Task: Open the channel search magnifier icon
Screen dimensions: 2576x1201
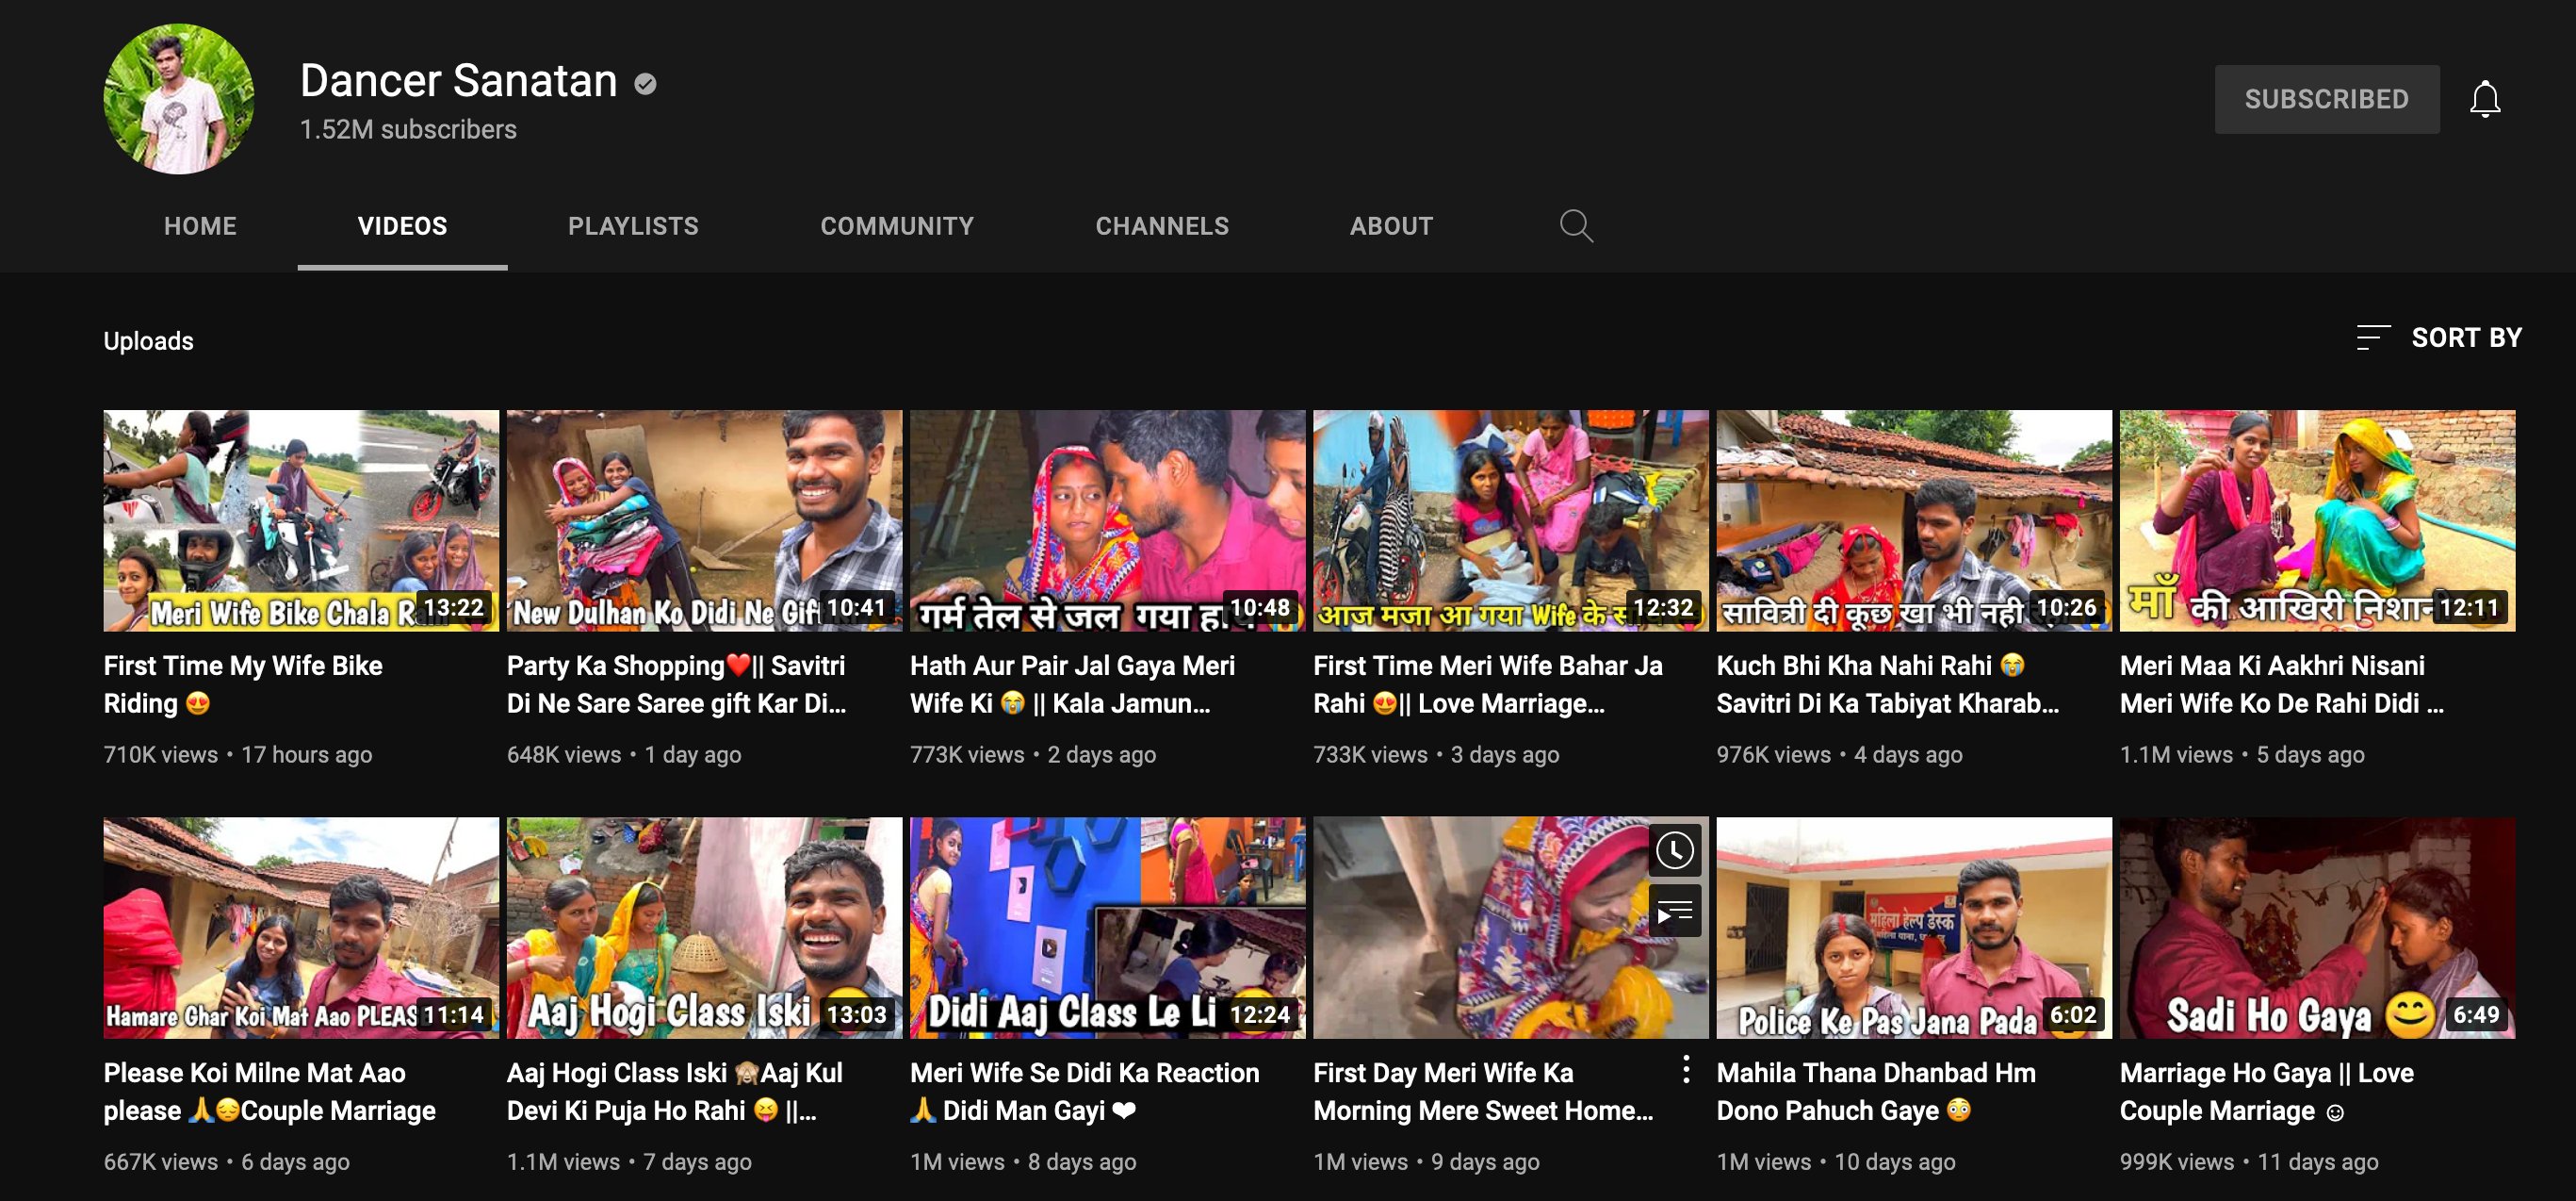Action: (1575, 225)
